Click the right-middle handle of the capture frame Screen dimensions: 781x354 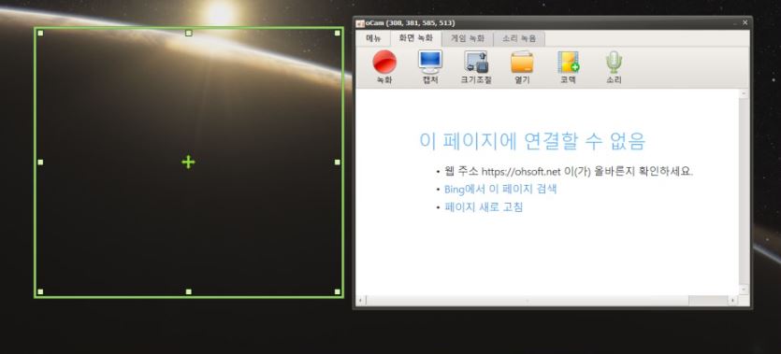pyautogui.click(x=338, y=163)
